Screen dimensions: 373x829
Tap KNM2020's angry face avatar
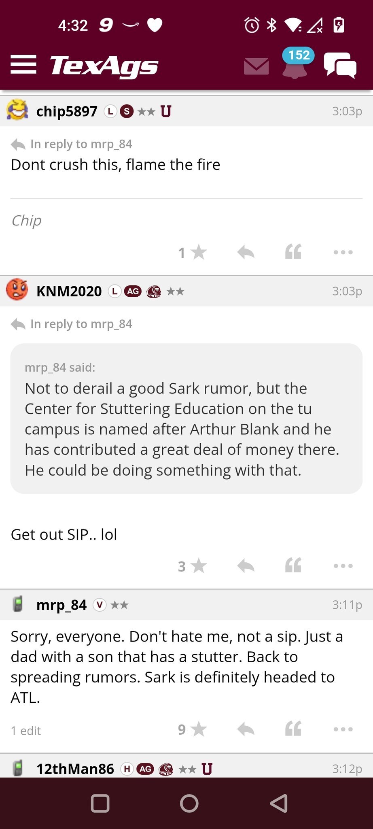17,290
